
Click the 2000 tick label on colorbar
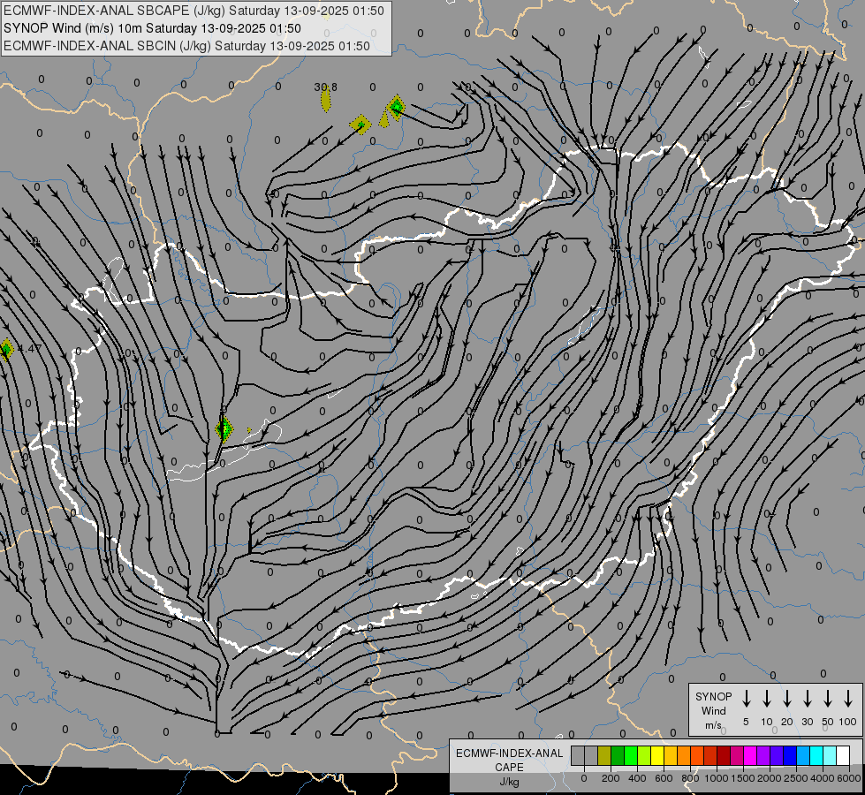[x=770, y=778]
